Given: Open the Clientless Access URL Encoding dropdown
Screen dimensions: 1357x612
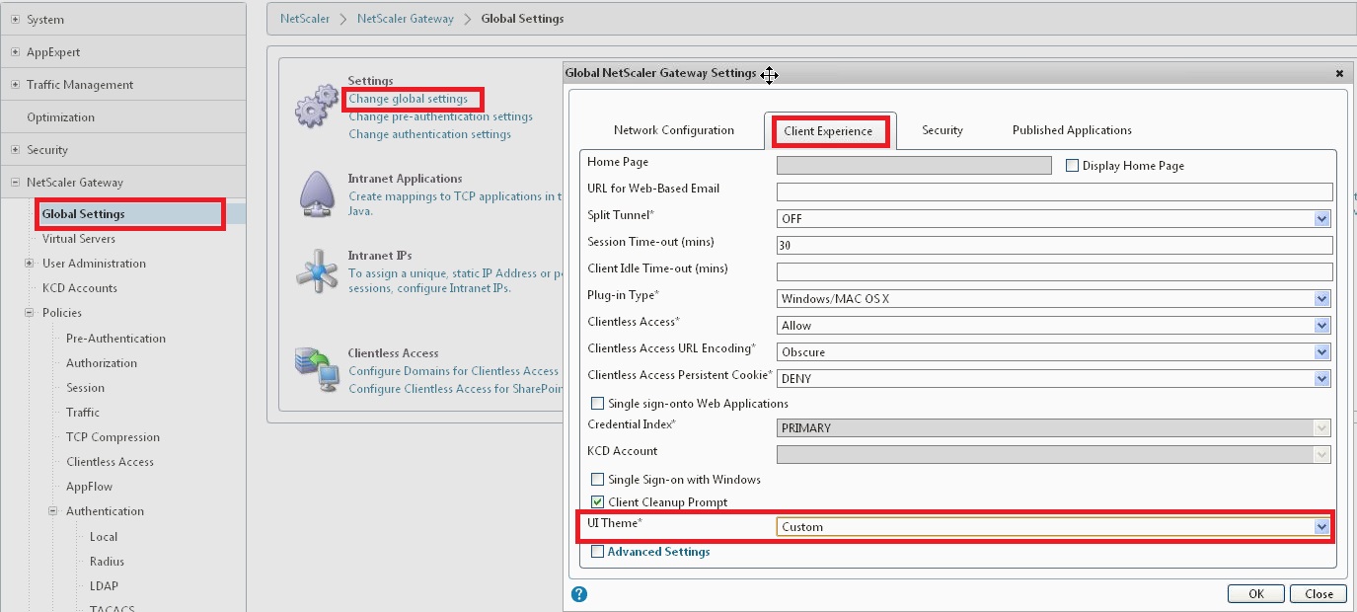Looking at the screenshot, I should 1322,351.
